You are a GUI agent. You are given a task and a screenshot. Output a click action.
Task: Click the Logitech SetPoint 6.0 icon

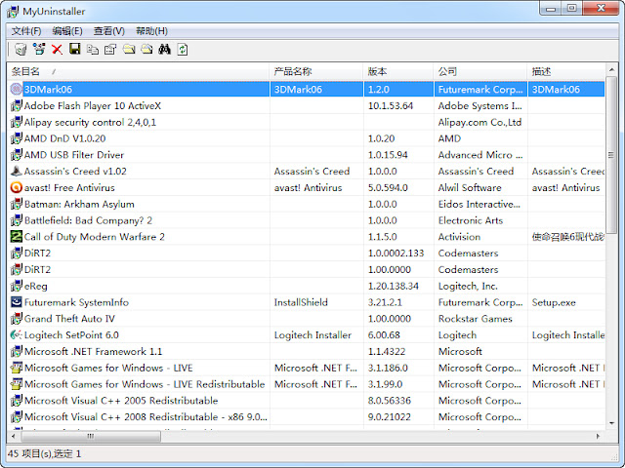(17, 335)
